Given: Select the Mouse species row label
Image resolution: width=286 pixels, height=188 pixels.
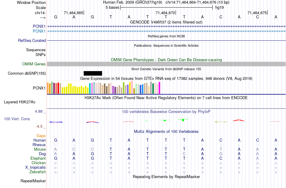Looking at the screenshot, I should (40, 149).
